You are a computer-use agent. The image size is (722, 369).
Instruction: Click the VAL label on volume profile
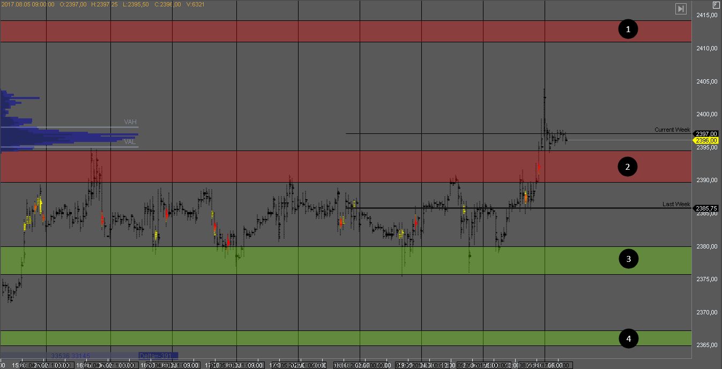click(130, 142)
